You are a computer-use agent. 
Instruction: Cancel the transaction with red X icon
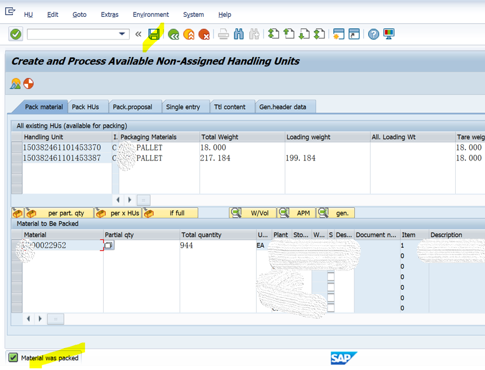[204, 34]
